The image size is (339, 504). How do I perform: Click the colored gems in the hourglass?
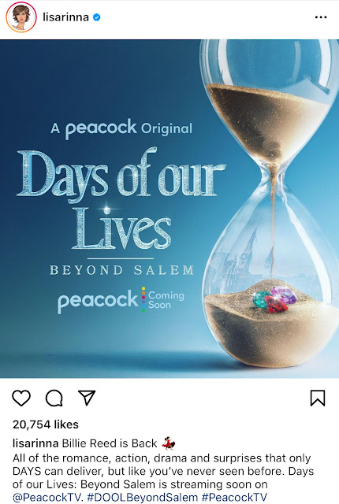tap(275, 299)
